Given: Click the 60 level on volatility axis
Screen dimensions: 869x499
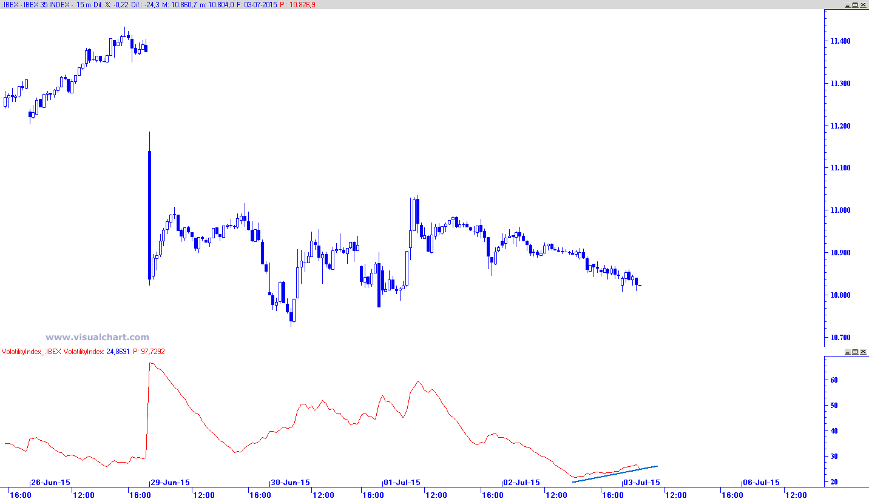Looking at the screenshot, I should [834, 380].
